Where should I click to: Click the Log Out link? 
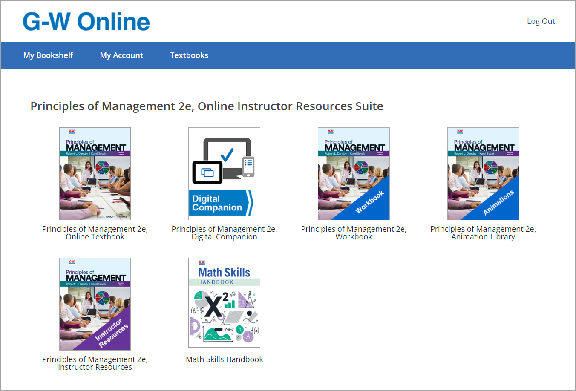pos(541,21)
